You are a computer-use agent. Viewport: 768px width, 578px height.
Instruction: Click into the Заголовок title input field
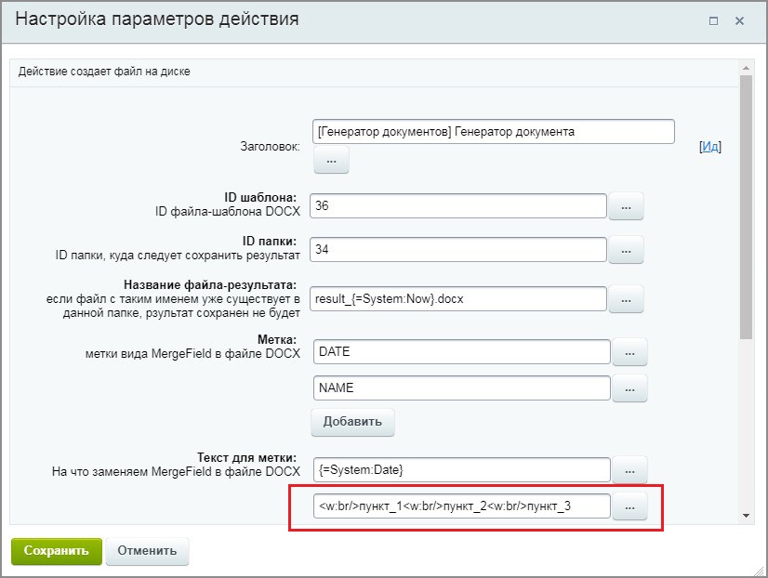[493, 132]
